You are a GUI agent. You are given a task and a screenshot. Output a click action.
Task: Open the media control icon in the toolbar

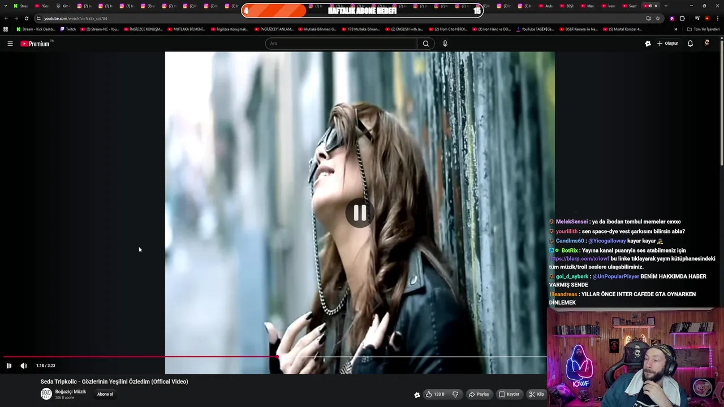[697, 18]
